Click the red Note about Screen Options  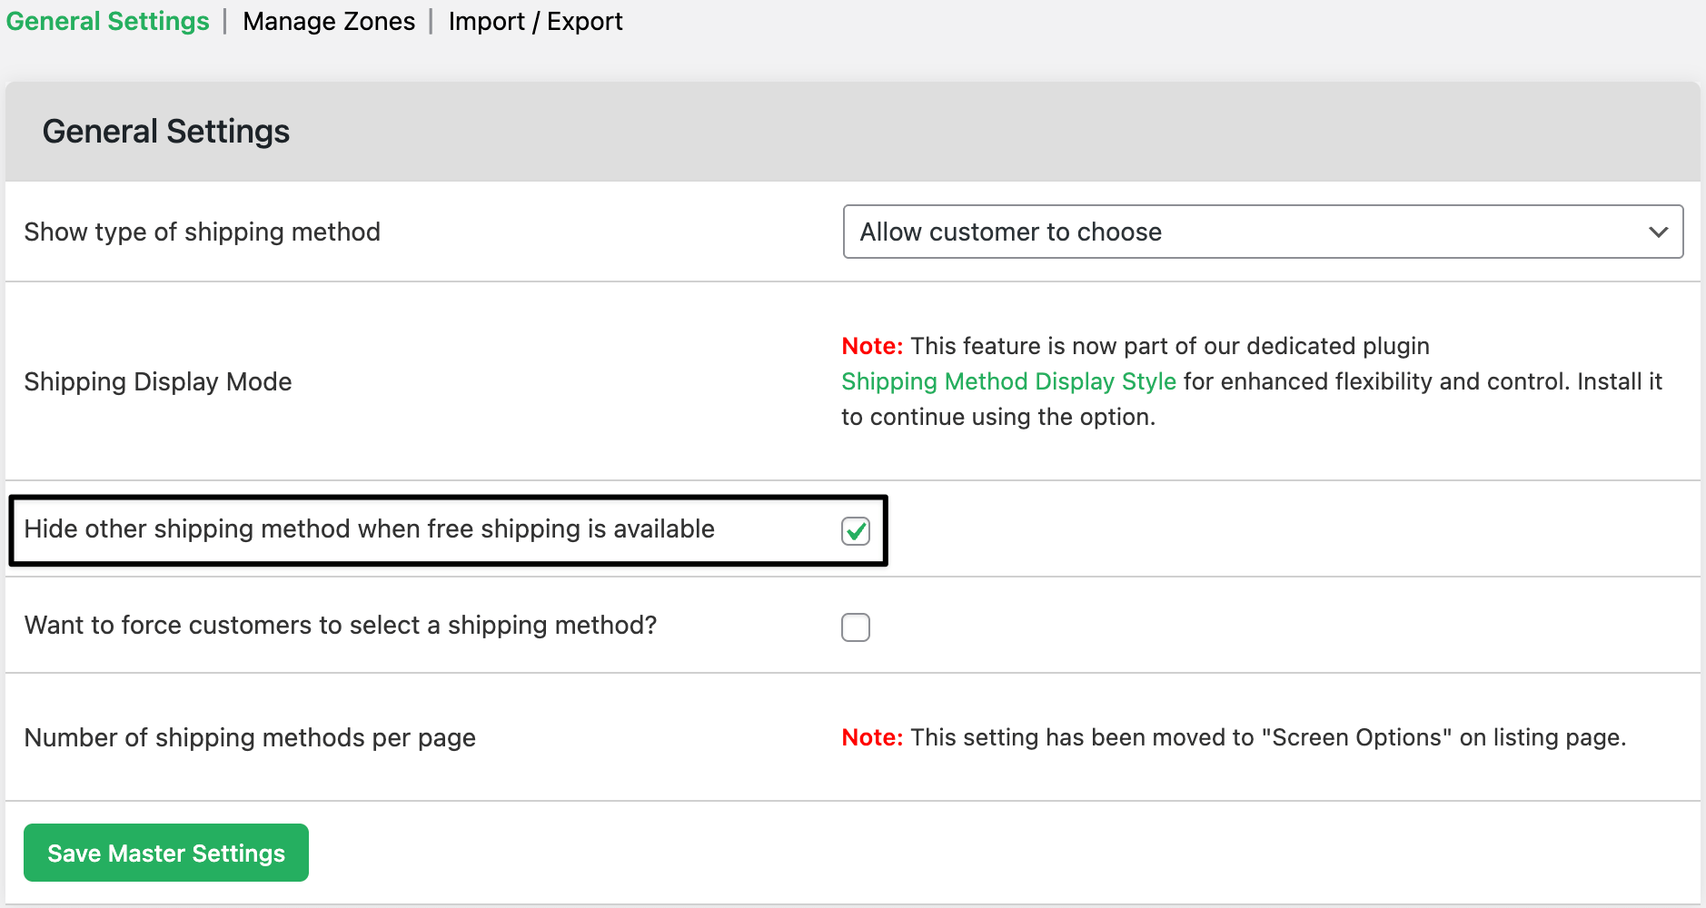(x=872, y=737)
